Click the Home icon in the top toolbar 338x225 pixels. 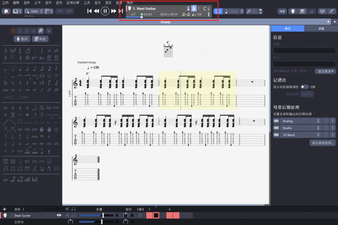click(7, 11)
